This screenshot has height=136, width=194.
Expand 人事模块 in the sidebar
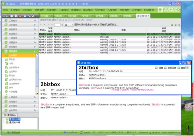coord(20,97)
